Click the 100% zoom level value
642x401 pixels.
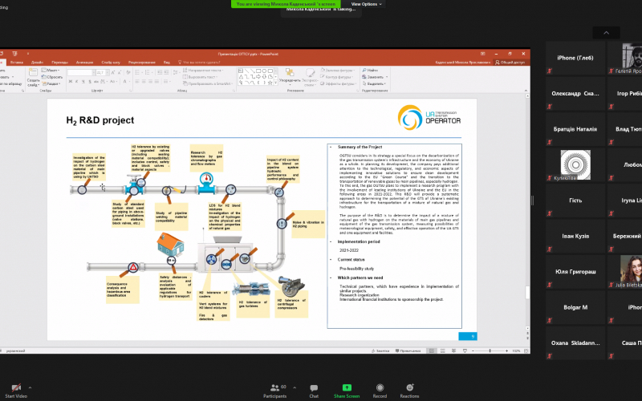click(516, 350)
